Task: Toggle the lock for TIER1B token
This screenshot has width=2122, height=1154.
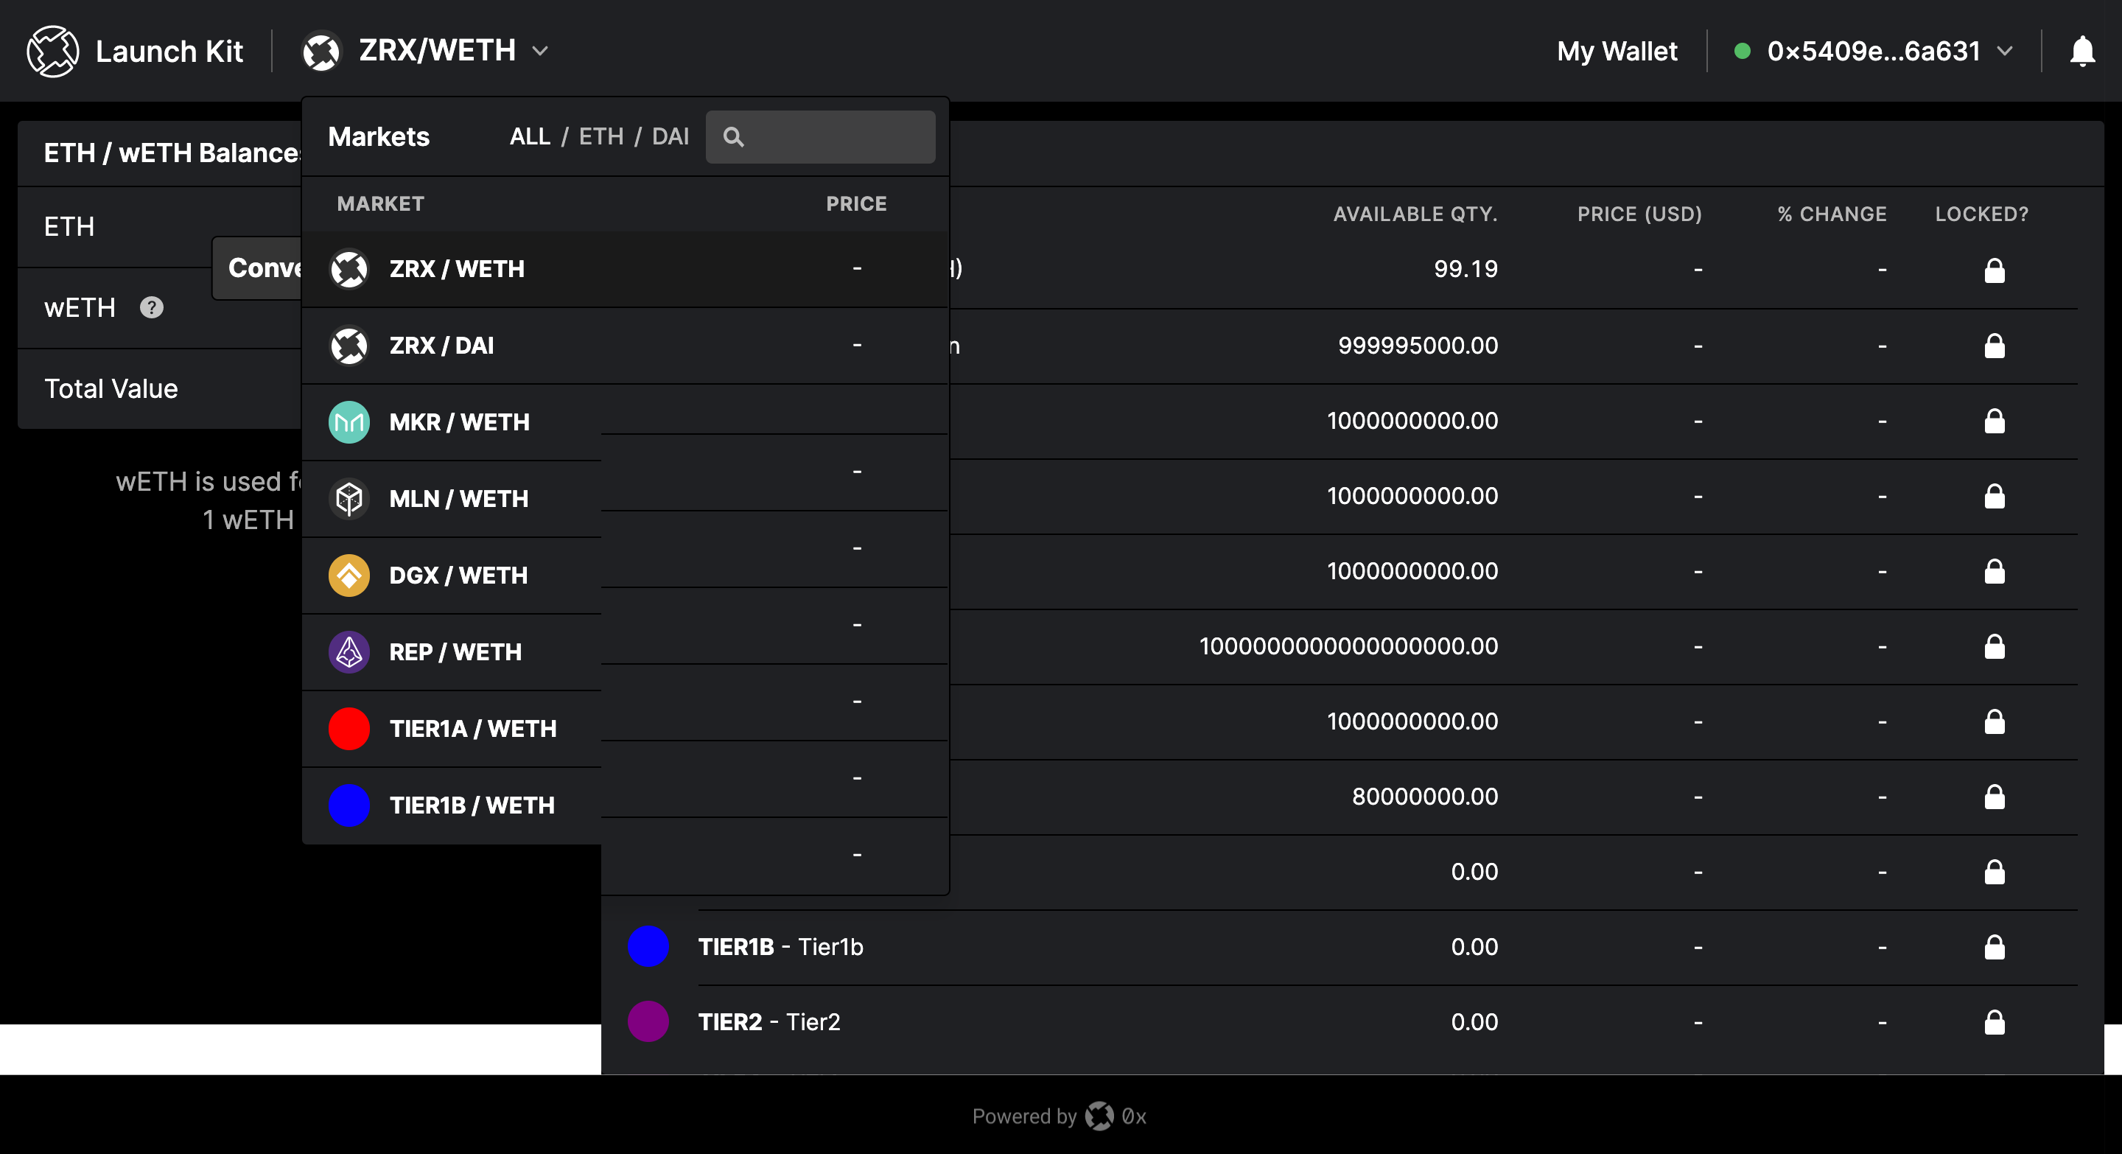Action: pyautogui.click(x=1994, y=947)
